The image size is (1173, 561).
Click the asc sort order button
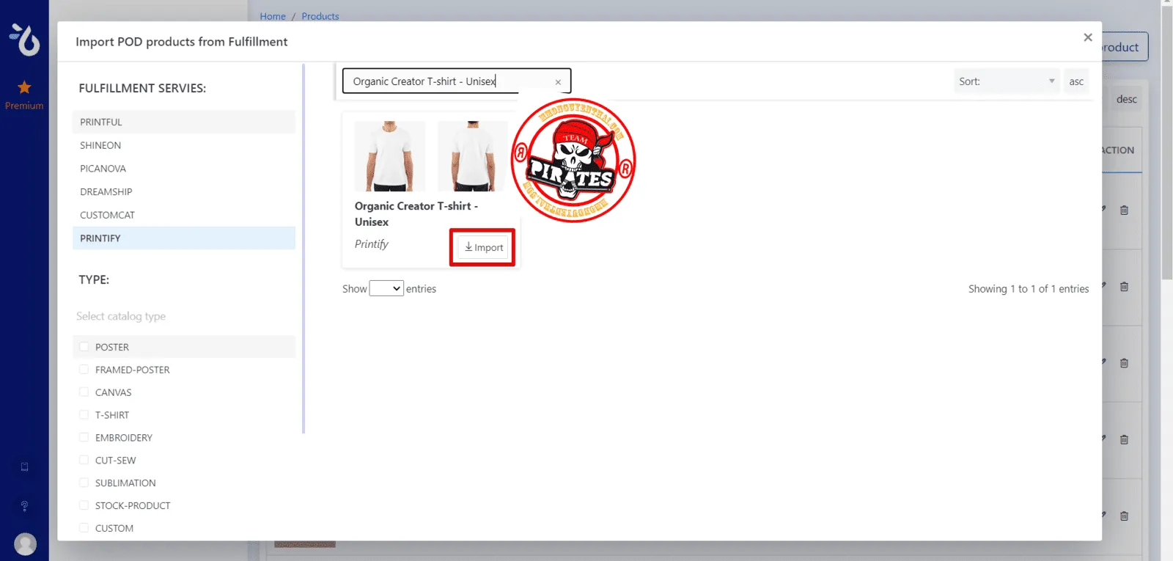point(1076,81)
